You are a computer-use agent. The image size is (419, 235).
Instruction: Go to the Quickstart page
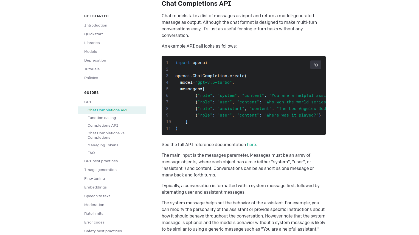point(94,34)
